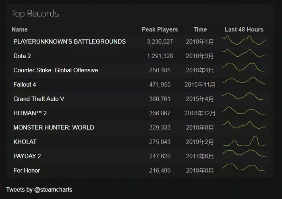282x199 pixels.
Task: Open the Fallout 4 game link
Action: tap(25, 84)
